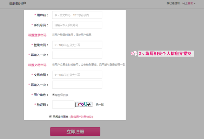
Task: Click the captcha image to refresh it
Action: (x=84, y=104)
